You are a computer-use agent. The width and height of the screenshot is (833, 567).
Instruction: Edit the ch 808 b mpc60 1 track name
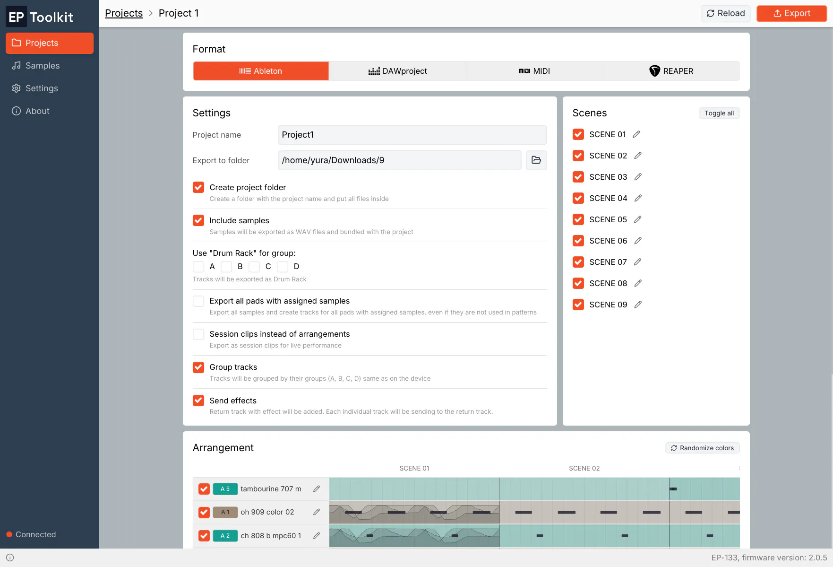click(x=317, y=536)
